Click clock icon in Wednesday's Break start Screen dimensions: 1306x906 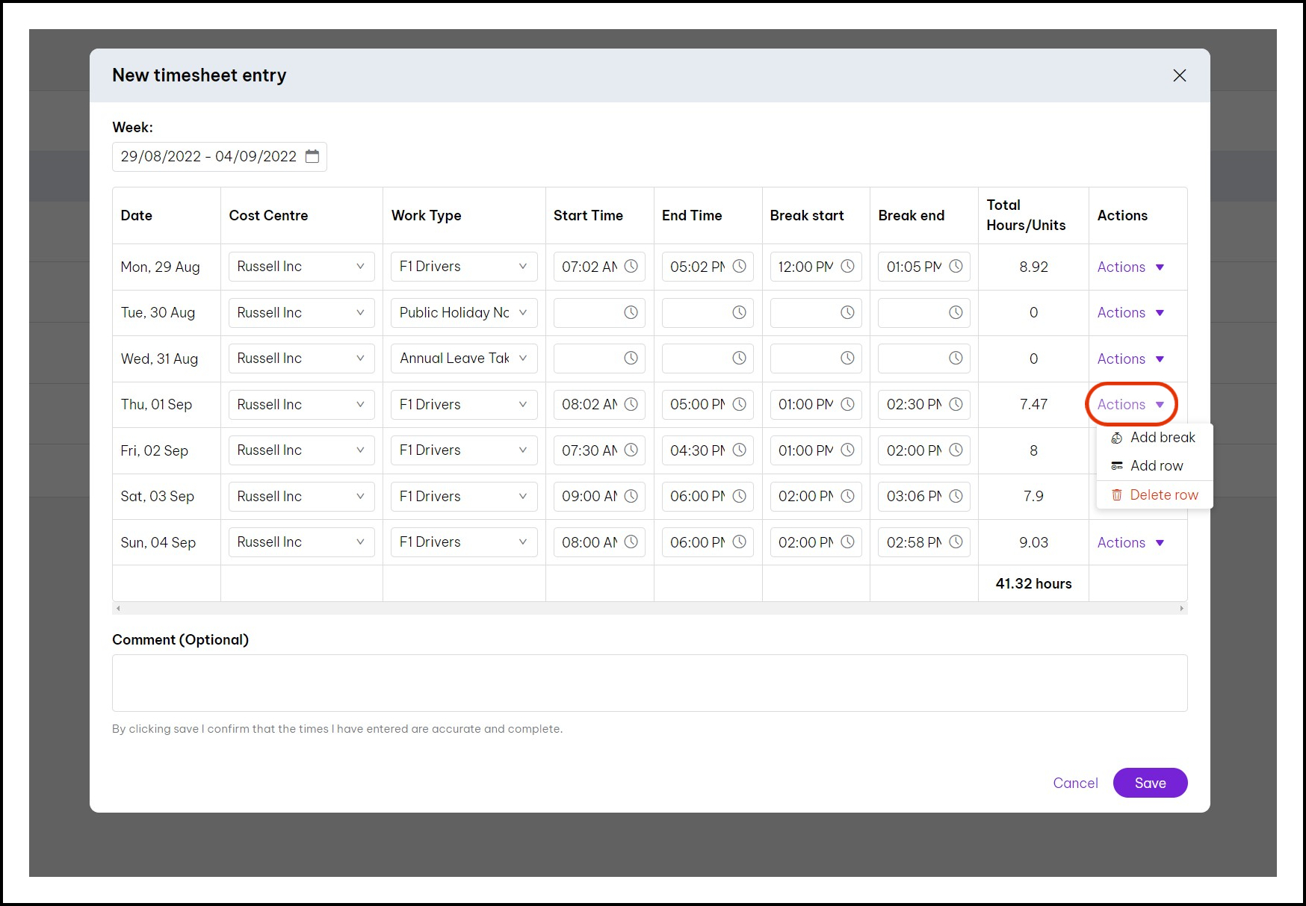pos(847,359)
